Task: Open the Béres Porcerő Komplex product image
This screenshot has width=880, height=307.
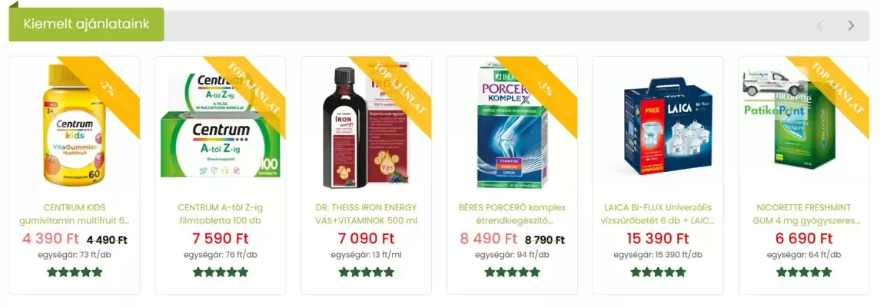Action: [x=512, y=126]
